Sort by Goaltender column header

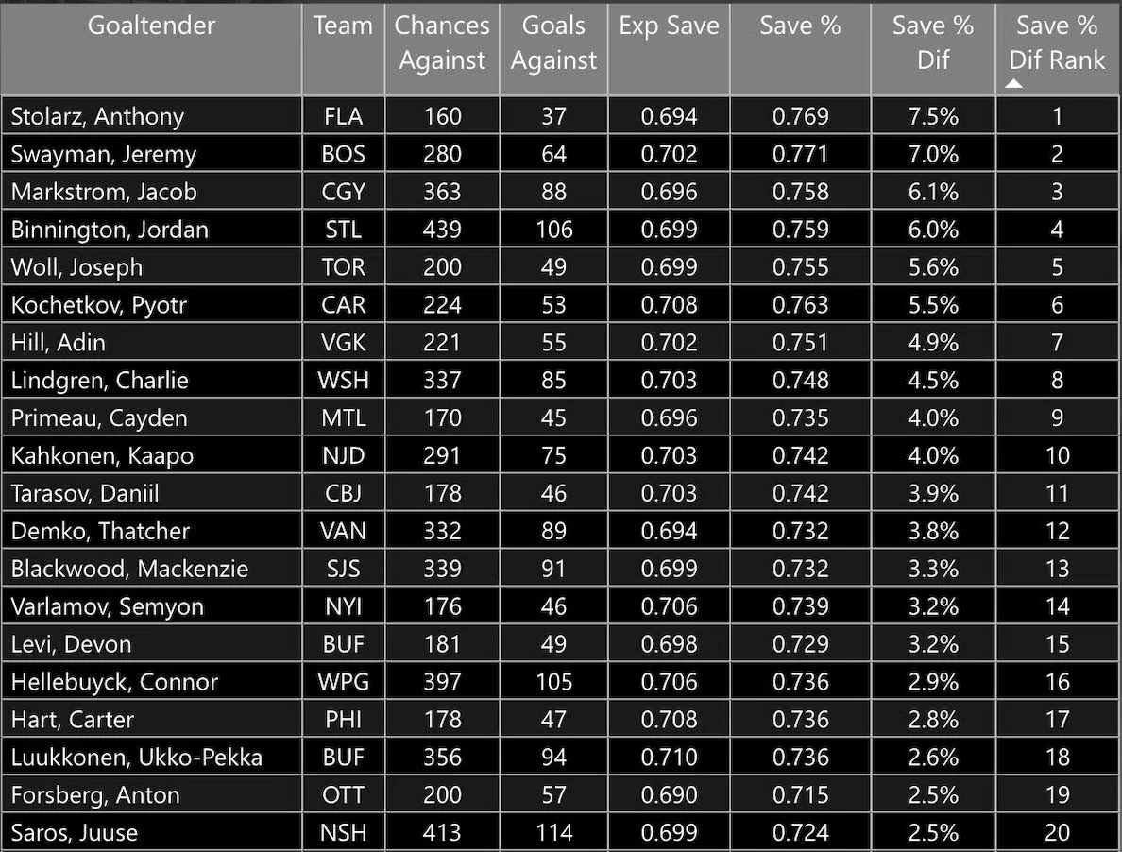(x=151, y=26)
